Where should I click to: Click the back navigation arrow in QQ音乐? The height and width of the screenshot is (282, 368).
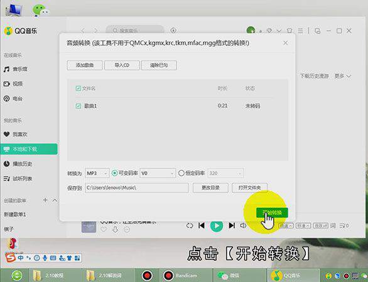click(x=83, y=31)
